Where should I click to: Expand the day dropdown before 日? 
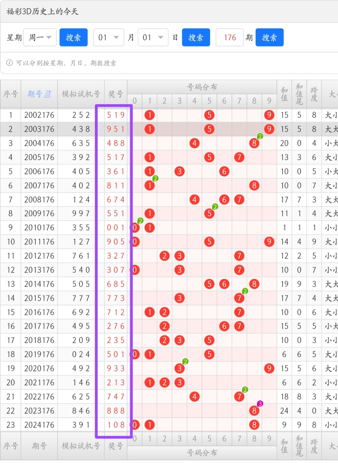tap(153, 38)
